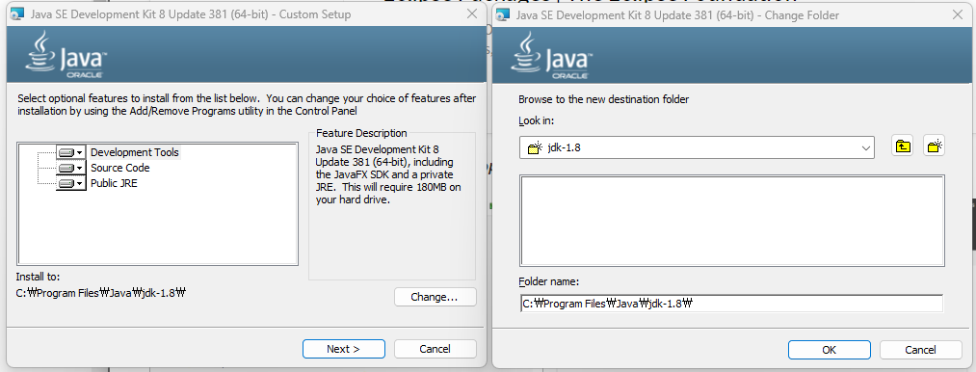Select Public JRE in feature tree
The image size is (976, 372).
(x=114, y=183)
